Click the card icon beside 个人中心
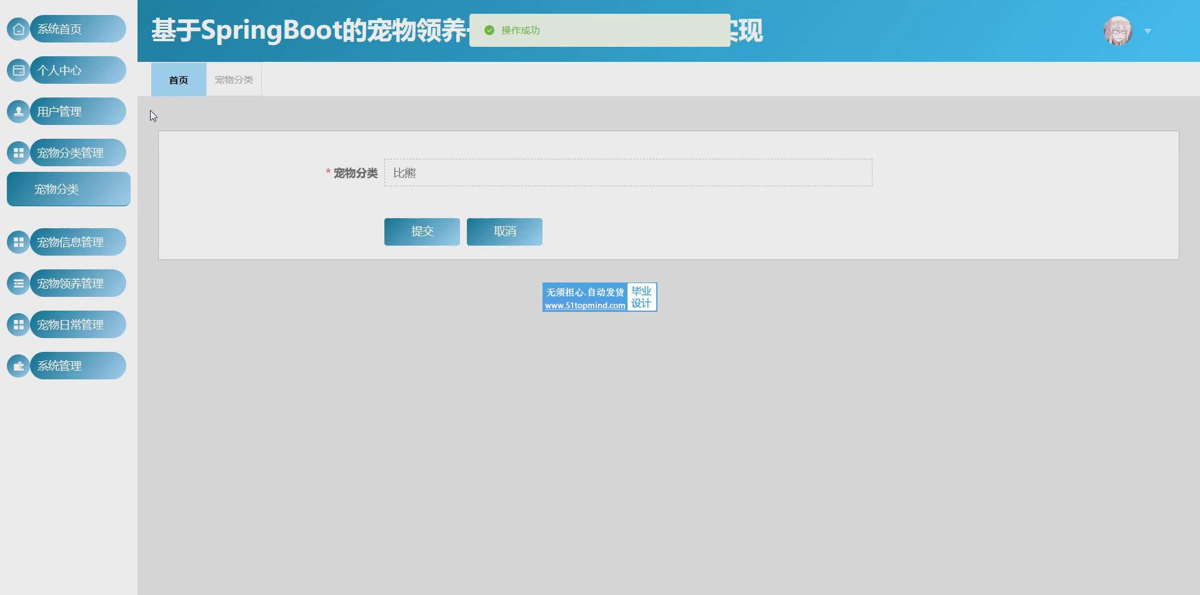The width and height of the screenshot is (1200, 595). pos(19,71)
